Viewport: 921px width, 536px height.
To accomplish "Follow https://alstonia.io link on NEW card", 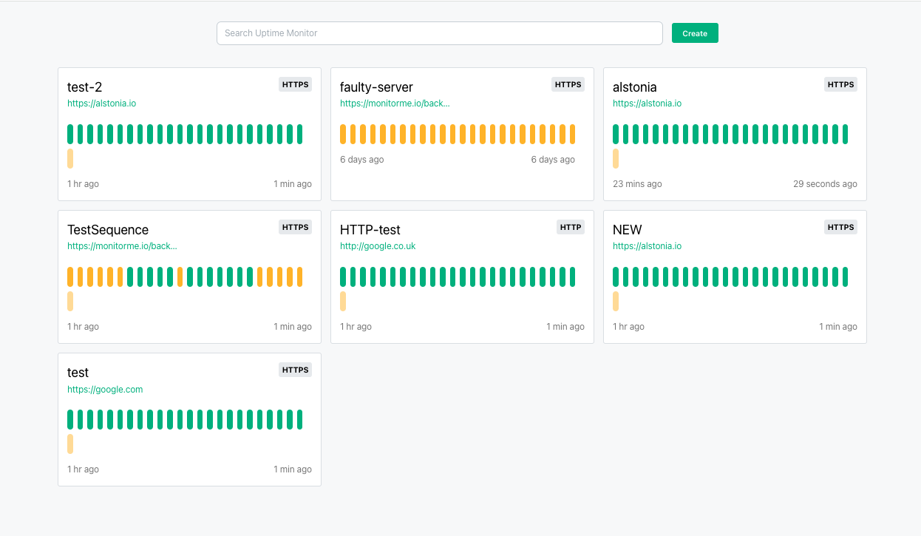I will [647, 246].
